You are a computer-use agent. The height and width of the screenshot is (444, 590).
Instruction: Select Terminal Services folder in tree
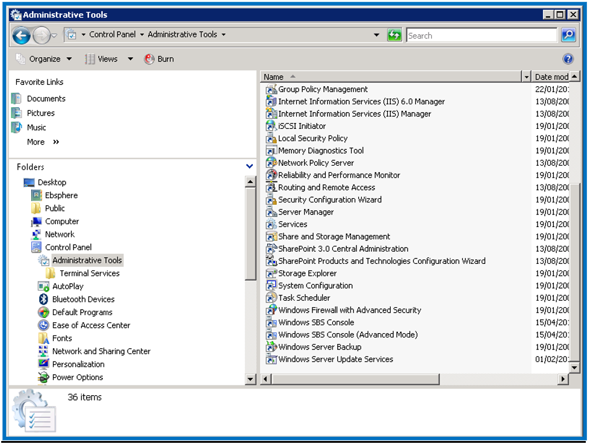tap(90, 273)
